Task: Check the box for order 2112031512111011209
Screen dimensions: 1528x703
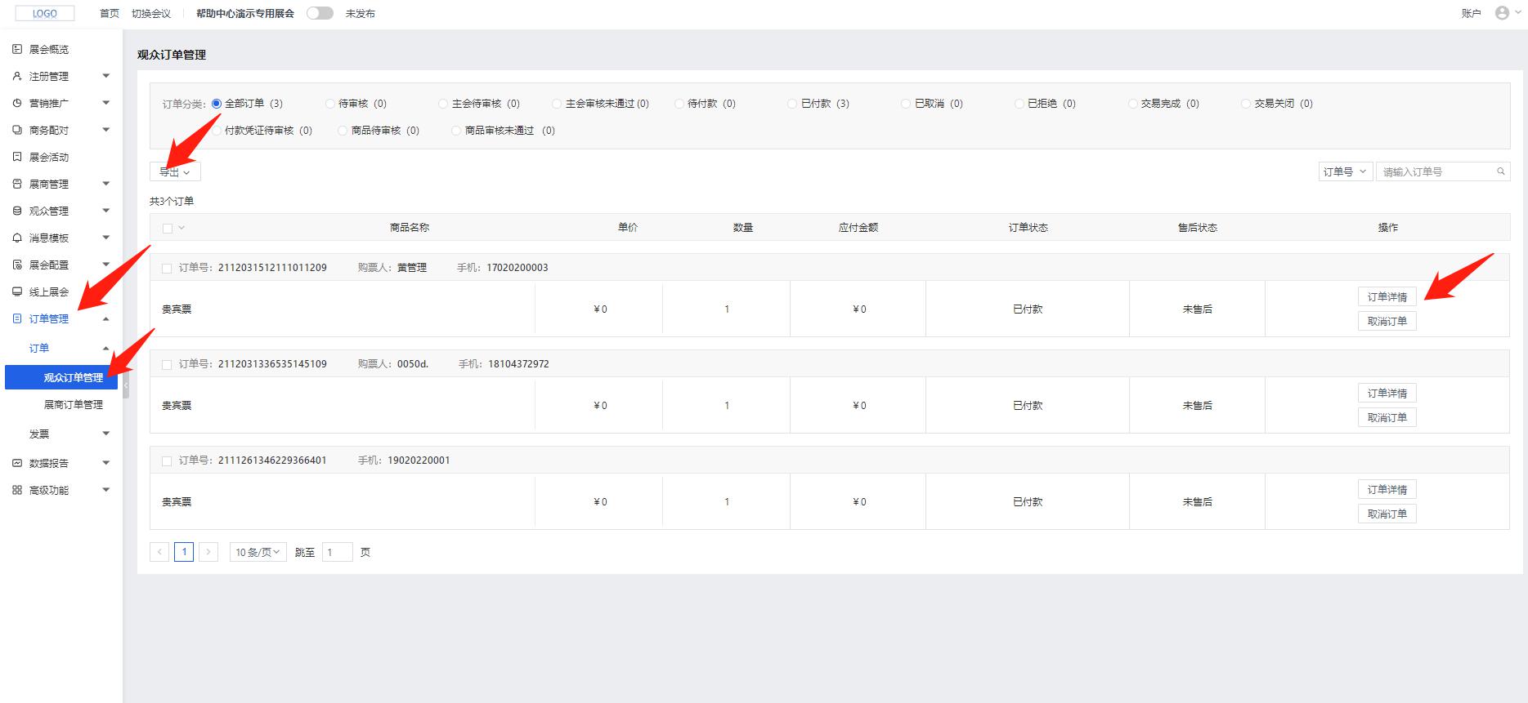Action: click(x=167, y=268)
